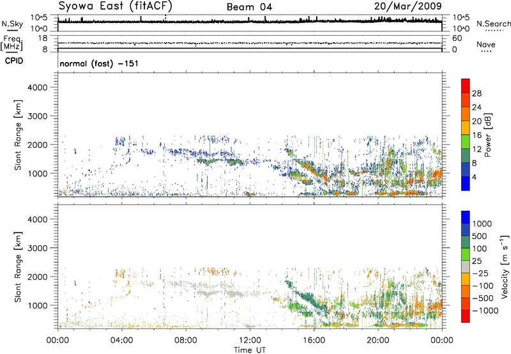Click the "Time UT" axis title
The image size is (511, 354).
(250, 350)
